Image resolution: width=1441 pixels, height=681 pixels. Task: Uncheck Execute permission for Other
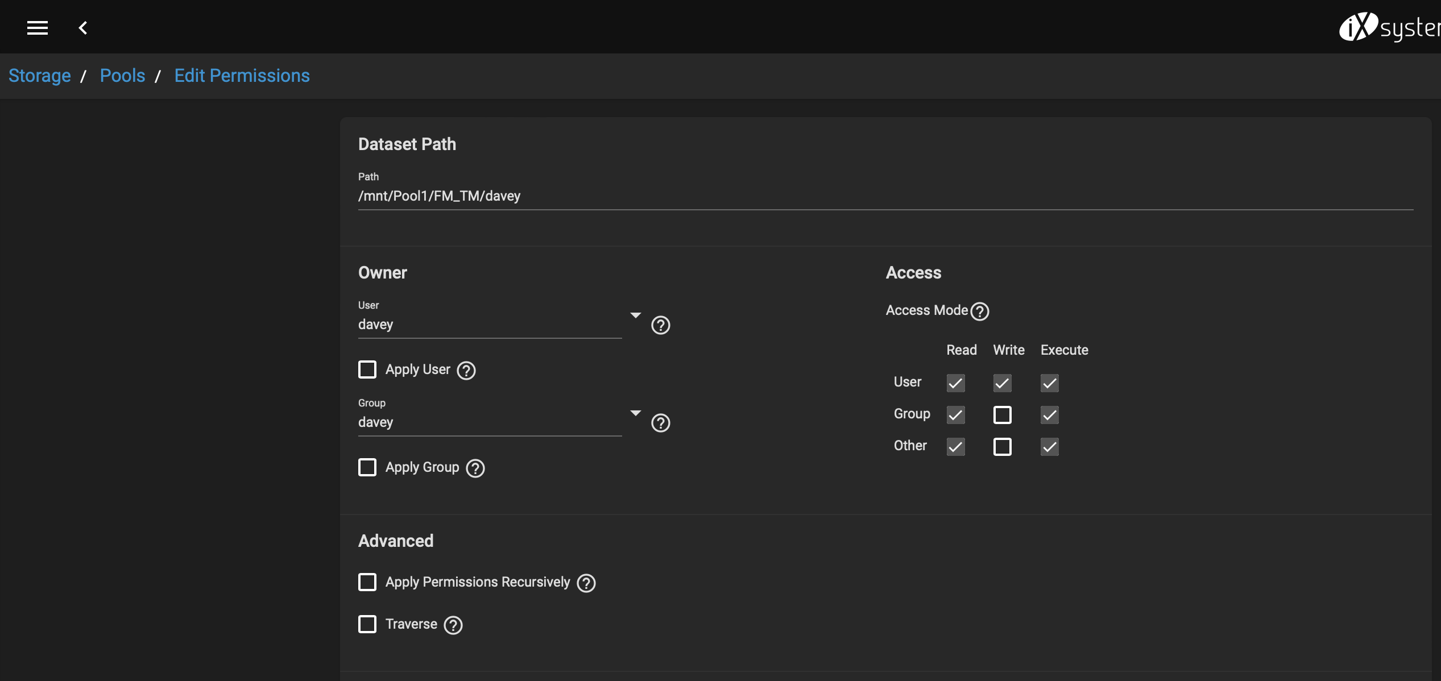[x=1050, y=447]
